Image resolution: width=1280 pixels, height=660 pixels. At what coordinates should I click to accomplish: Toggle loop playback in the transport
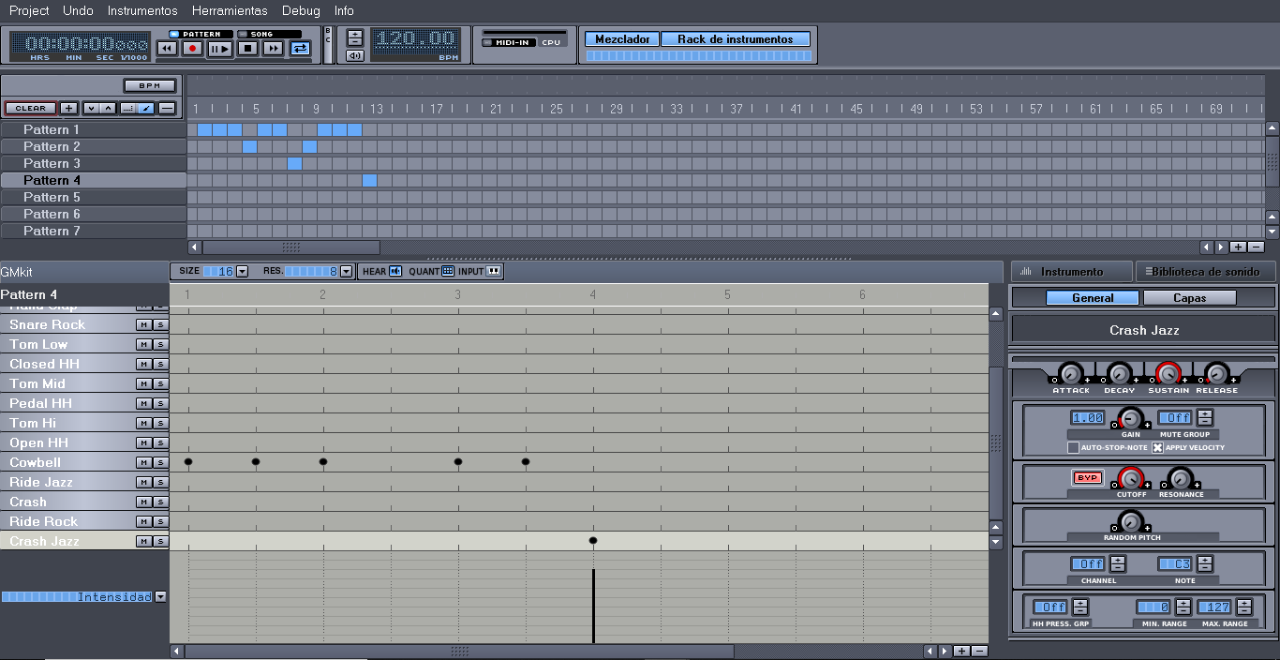point(300,48)
